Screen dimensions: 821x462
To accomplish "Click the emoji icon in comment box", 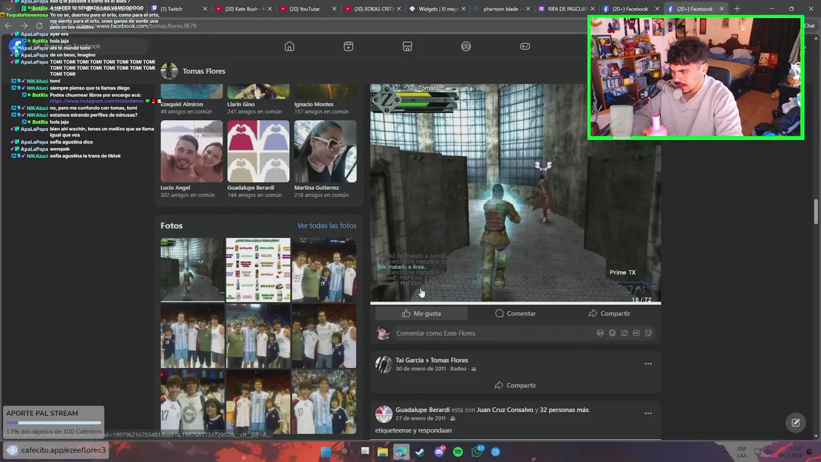I will (612, 333).
